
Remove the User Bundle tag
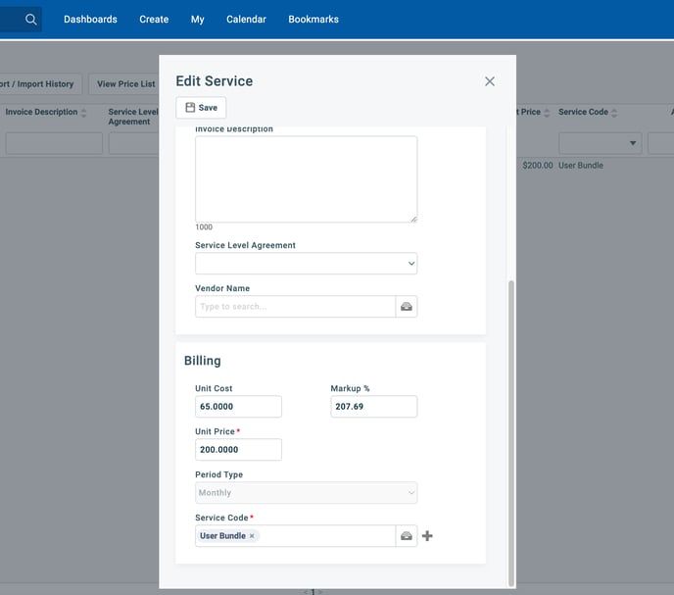point(252,535)
